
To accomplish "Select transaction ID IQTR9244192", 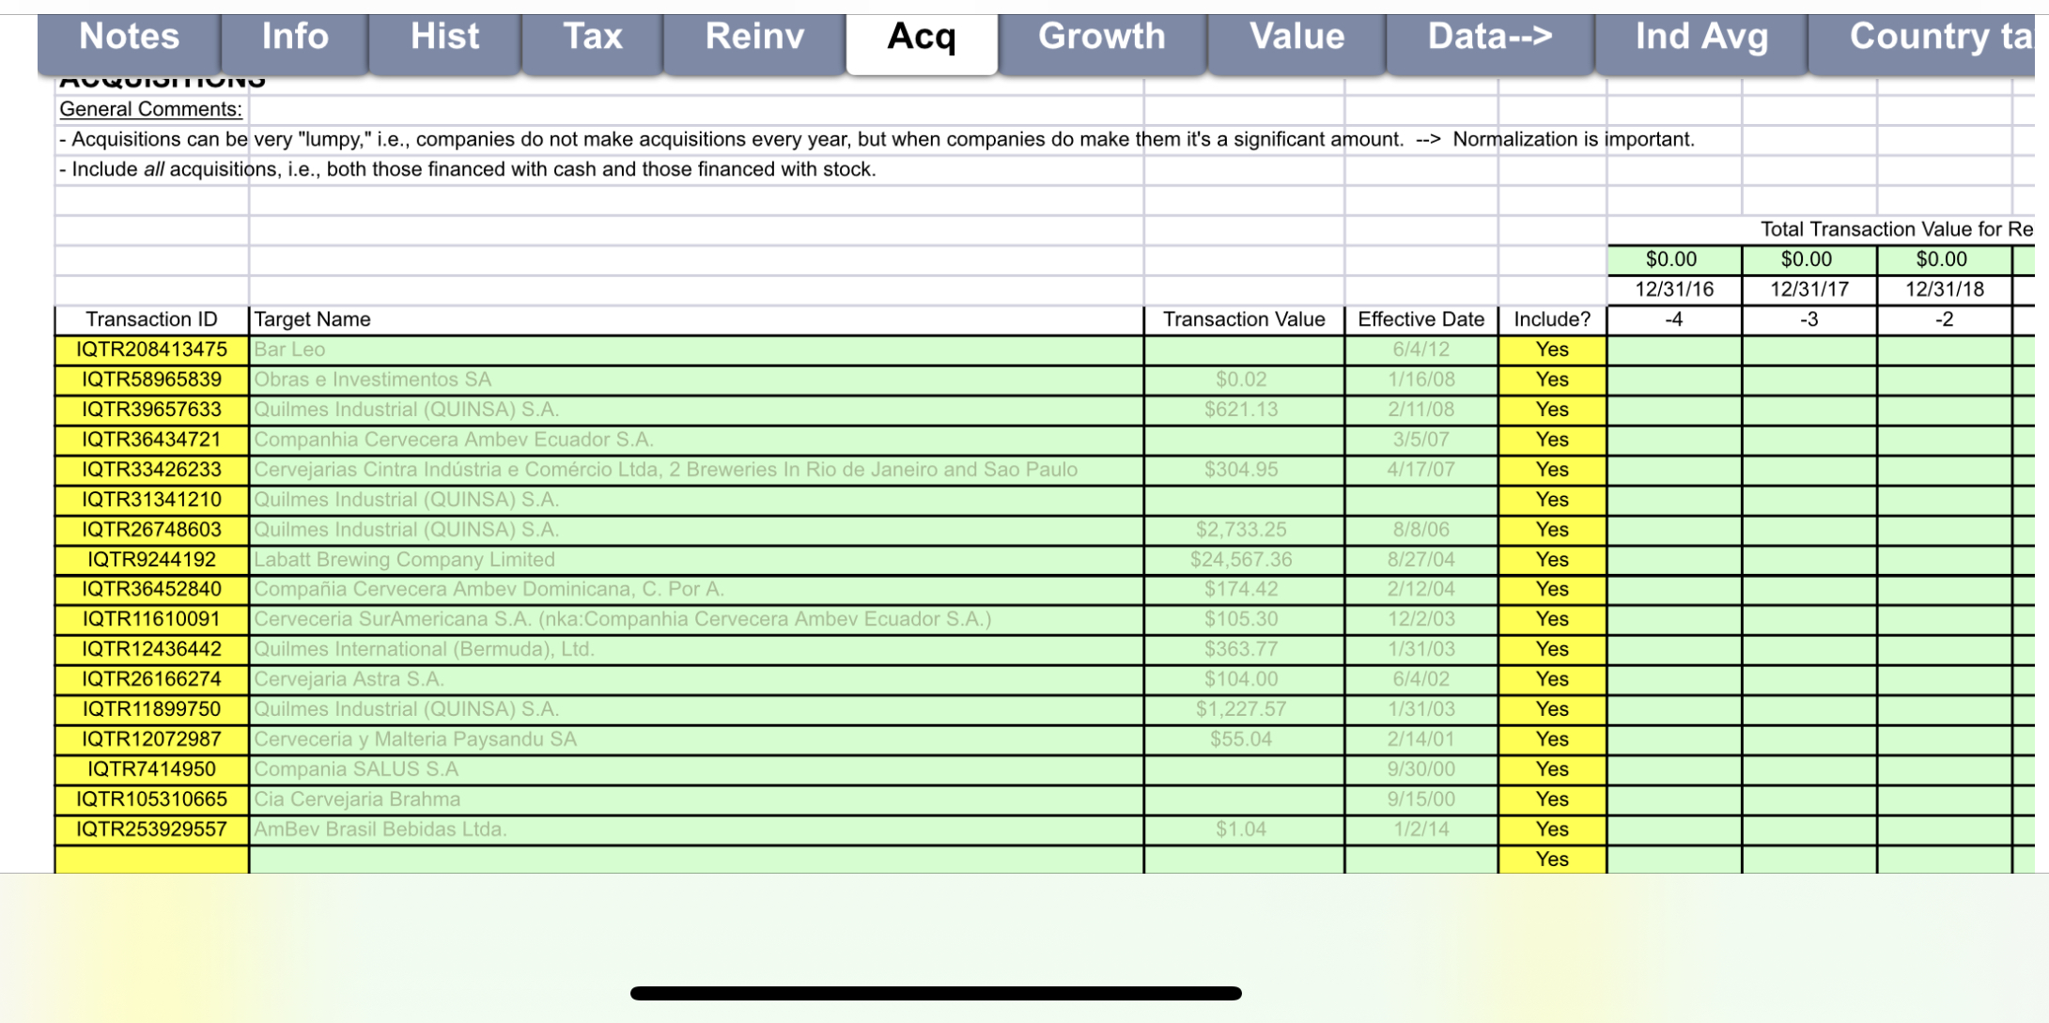I will point(151,559).
